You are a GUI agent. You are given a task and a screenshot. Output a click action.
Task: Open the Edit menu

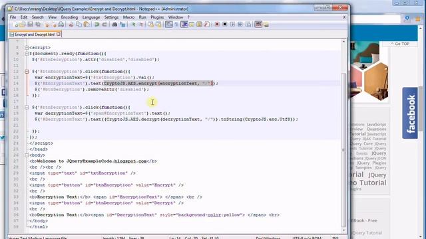(24, 17)
